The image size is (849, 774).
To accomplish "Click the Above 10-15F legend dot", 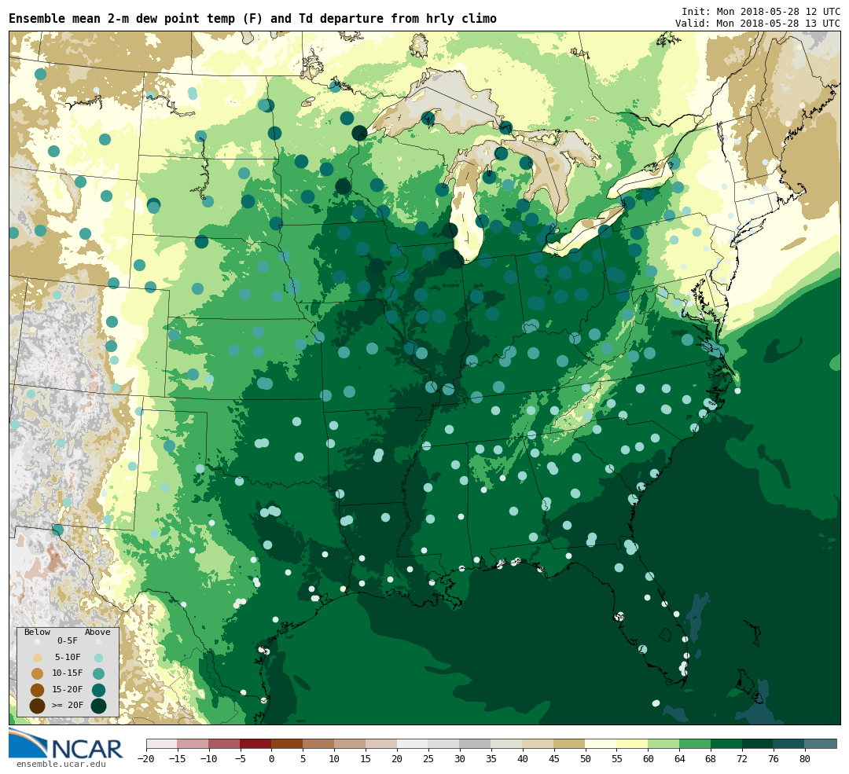I will [x=98, y=674].
